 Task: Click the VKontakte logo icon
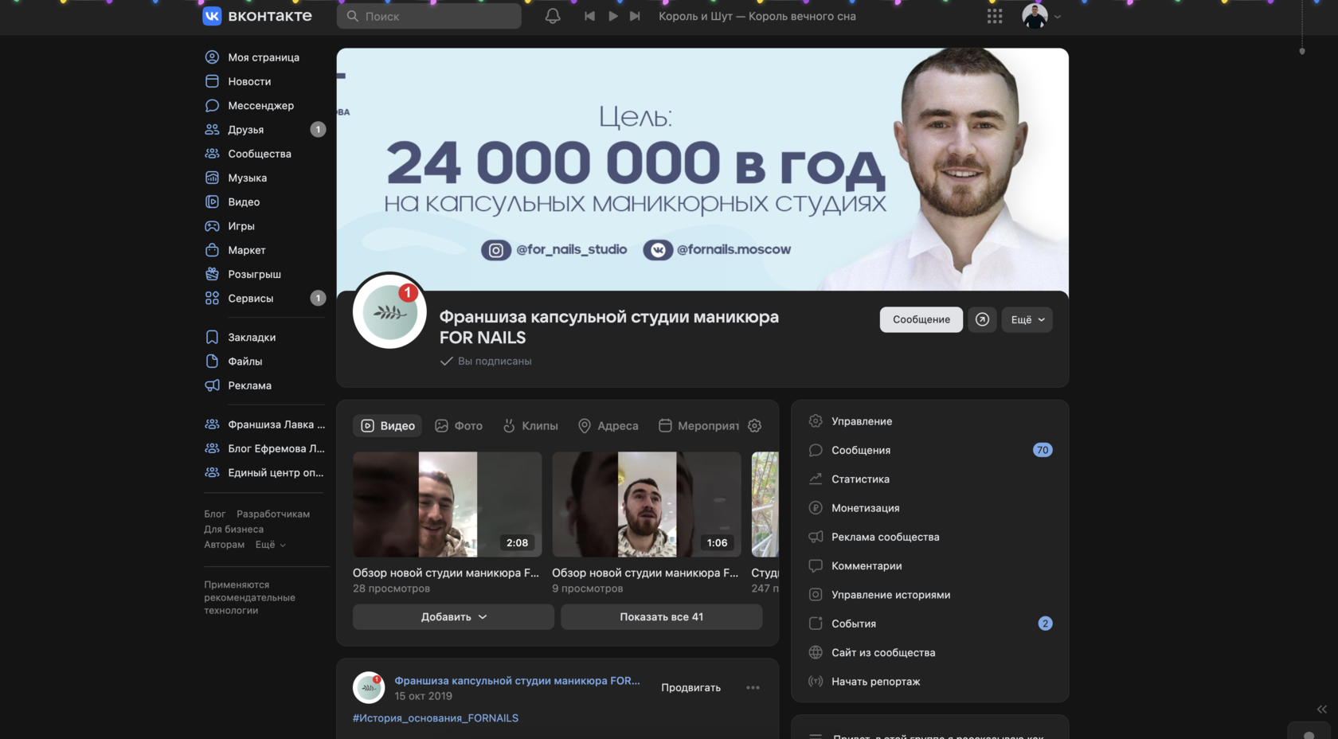point(212,16)
